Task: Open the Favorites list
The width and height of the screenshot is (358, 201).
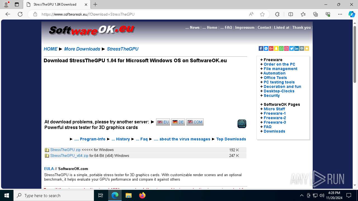Action: click(x=303, y=14)
